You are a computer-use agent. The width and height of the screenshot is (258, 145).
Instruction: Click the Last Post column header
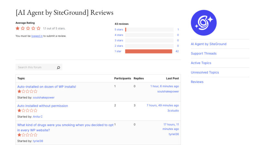(x=173, y=78)
